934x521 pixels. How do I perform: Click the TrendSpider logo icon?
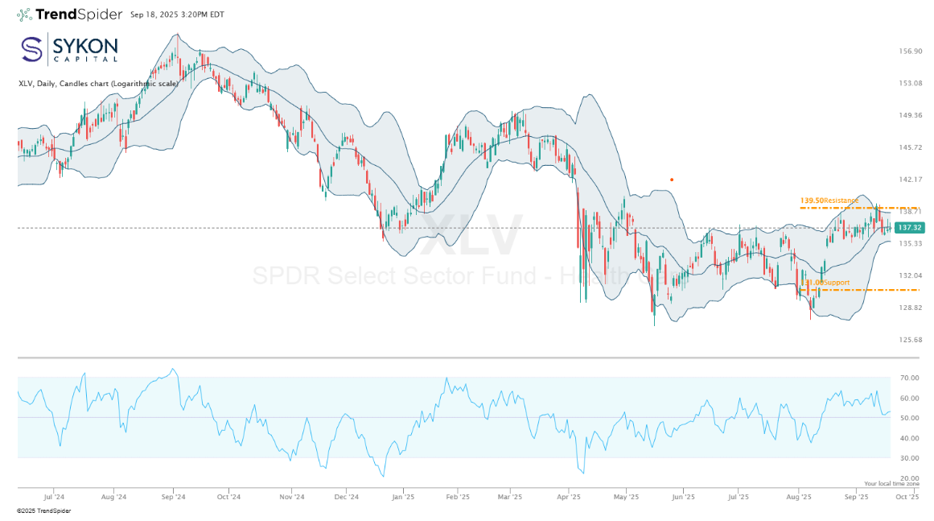click(x=24, y=14)
